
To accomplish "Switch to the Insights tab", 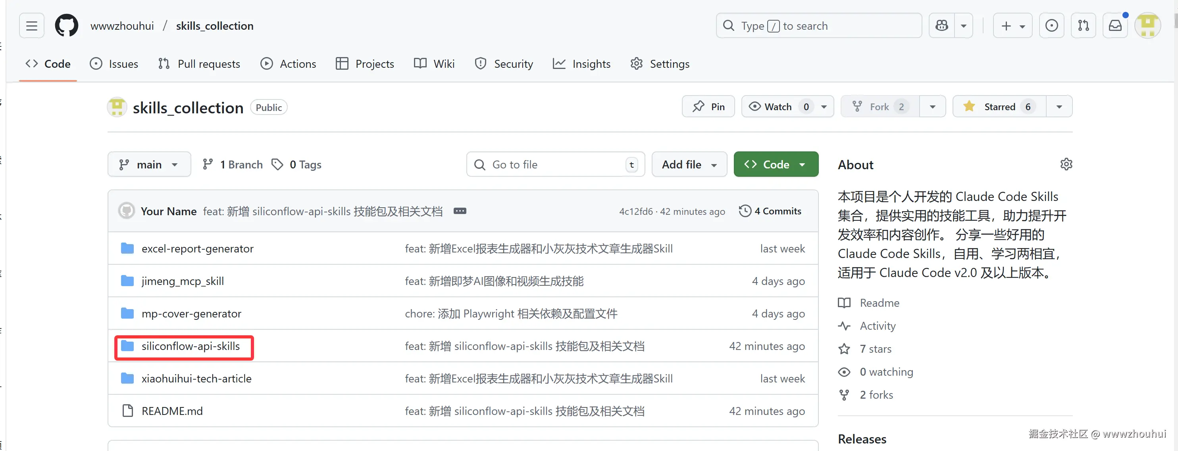I will point(582,63).
